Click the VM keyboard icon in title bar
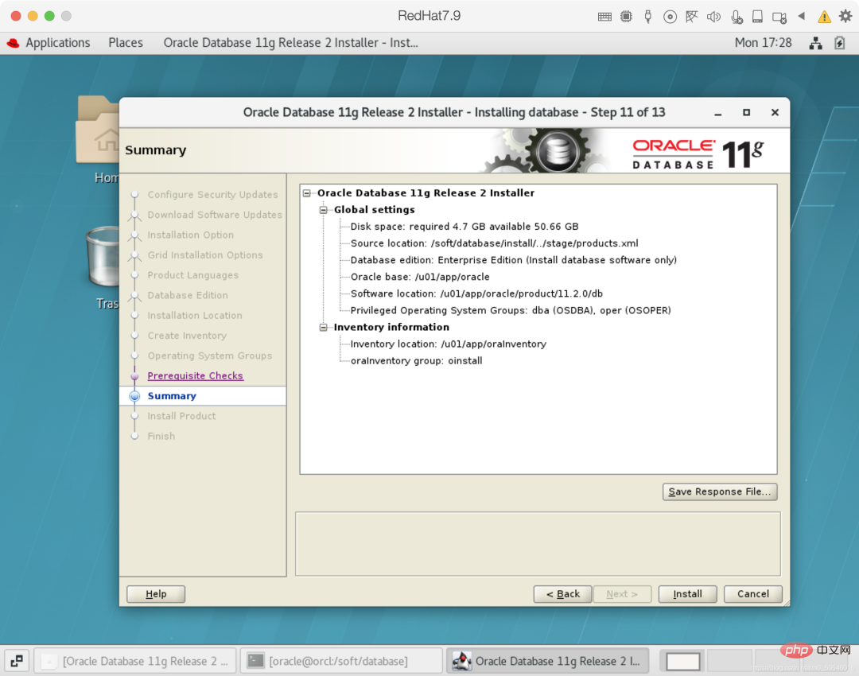The height and width of the screenshot is (676, 859). click(604, 17)
